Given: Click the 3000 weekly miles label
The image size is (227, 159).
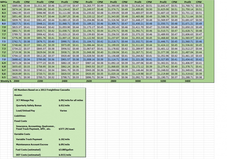Looking at the screenshot, I should click(x=138, y=81).
